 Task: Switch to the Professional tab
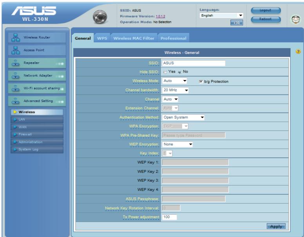173,38
